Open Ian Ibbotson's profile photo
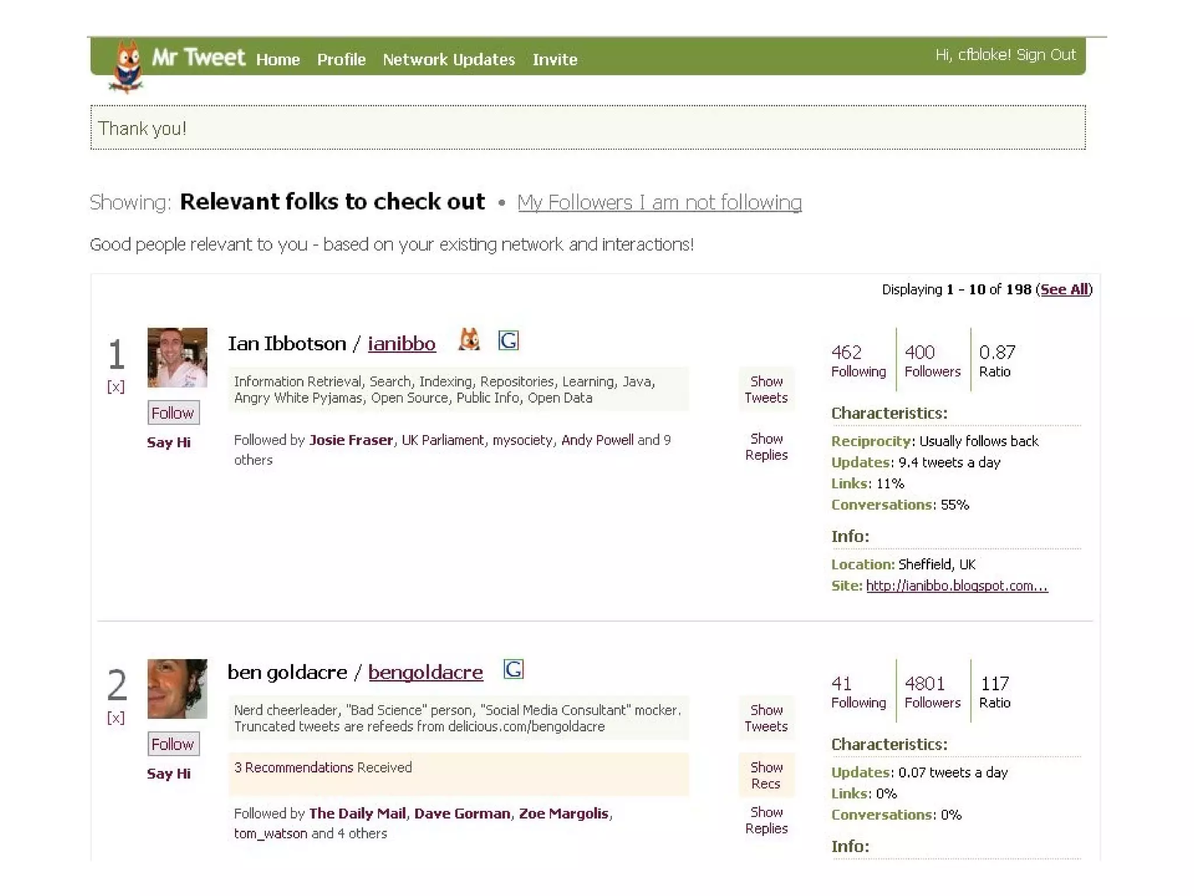This screenshot has width=1194, height=896. pyautogui.click(x=177, y=358)
